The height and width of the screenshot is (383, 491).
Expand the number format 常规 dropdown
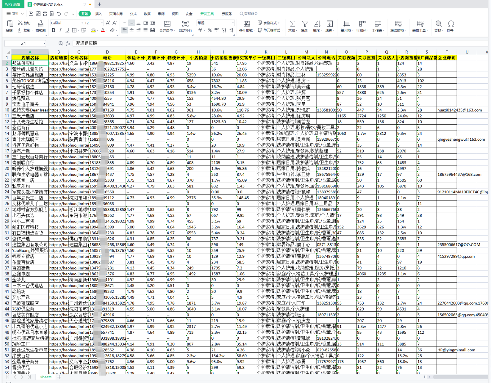point(233,23)
